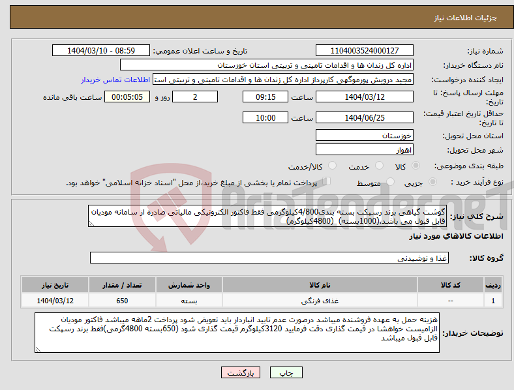Image resolution: width=514 pixels, height=390 pixels.
Task: Select the جزیی purchase type radio
Action: 432,181
